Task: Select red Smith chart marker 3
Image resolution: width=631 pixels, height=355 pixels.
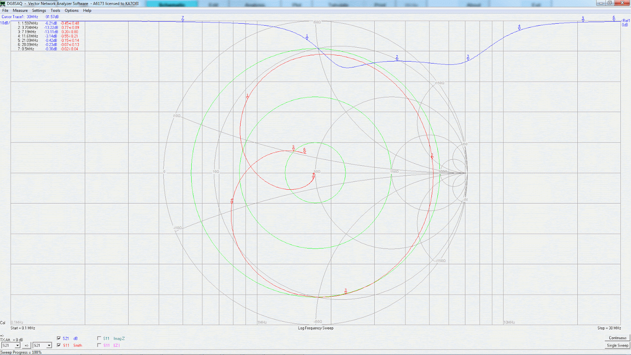Action: (x=345, y=291)
